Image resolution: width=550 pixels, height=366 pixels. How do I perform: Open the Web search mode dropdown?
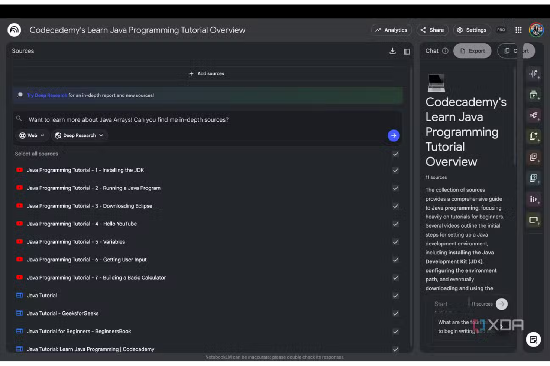[32, 135]
